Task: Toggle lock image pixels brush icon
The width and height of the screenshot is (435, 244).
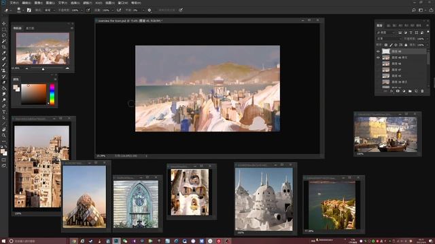Action: [x=391, y=45]
